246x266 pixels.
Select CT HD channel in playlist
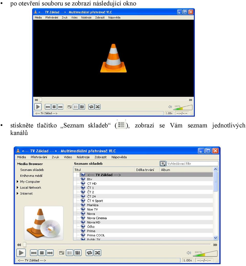coord(143,183)
